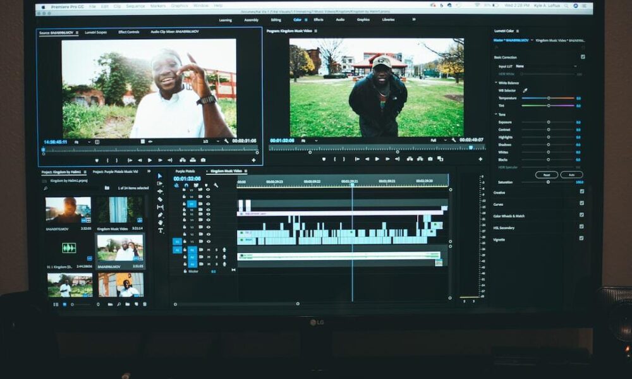Disable the Basic Correction checkbox
This screenshot has height=379, width=632.
[582, 57]
